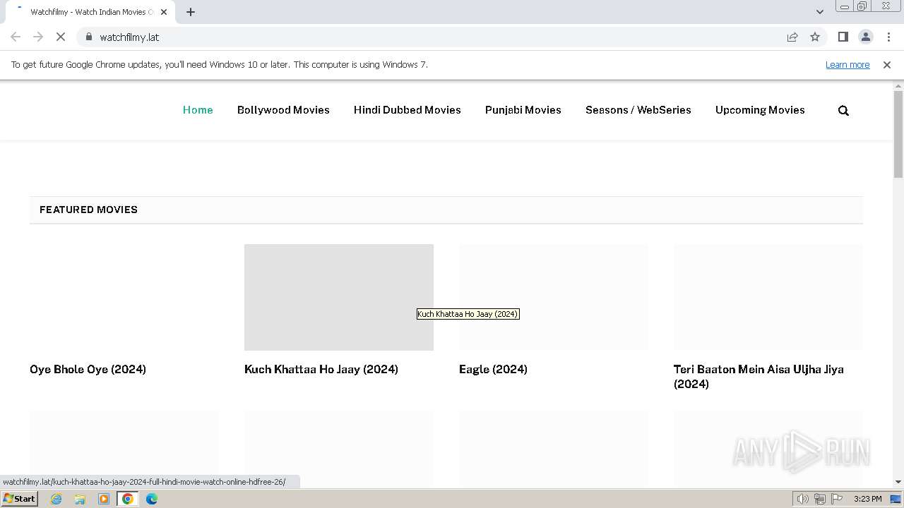Launch Microsoft Edge from taskbar
Screen dimensions: 904x508
[x=152, y=499]
